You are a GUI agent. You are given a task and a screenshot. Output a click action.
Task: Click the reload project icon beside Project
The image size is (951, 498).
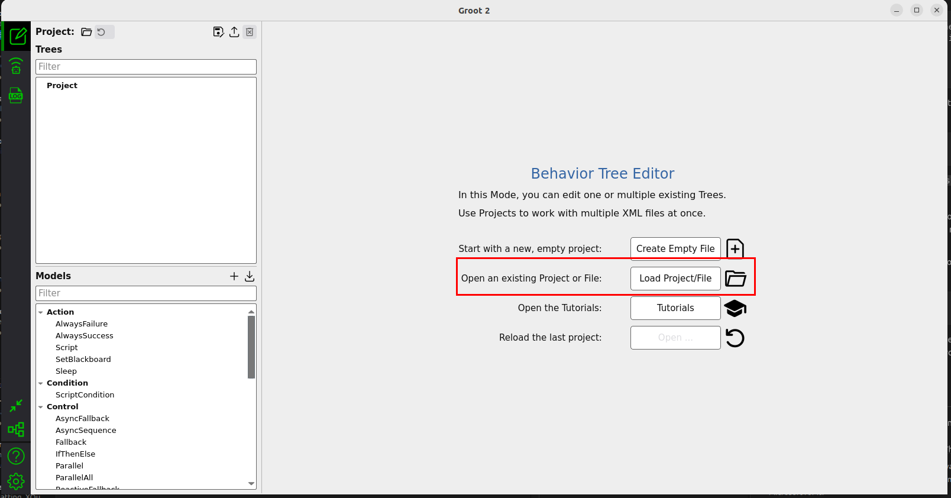(x=102, y=32)
